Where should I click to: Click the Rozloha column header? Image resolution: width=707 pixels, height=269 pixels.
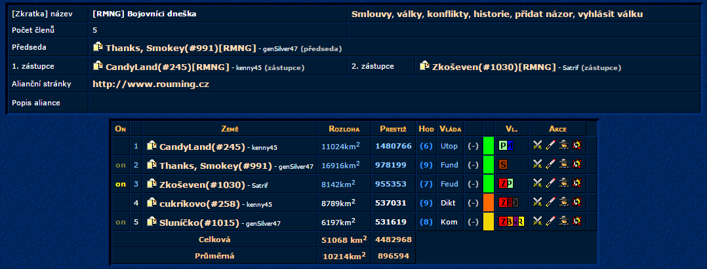344,129
